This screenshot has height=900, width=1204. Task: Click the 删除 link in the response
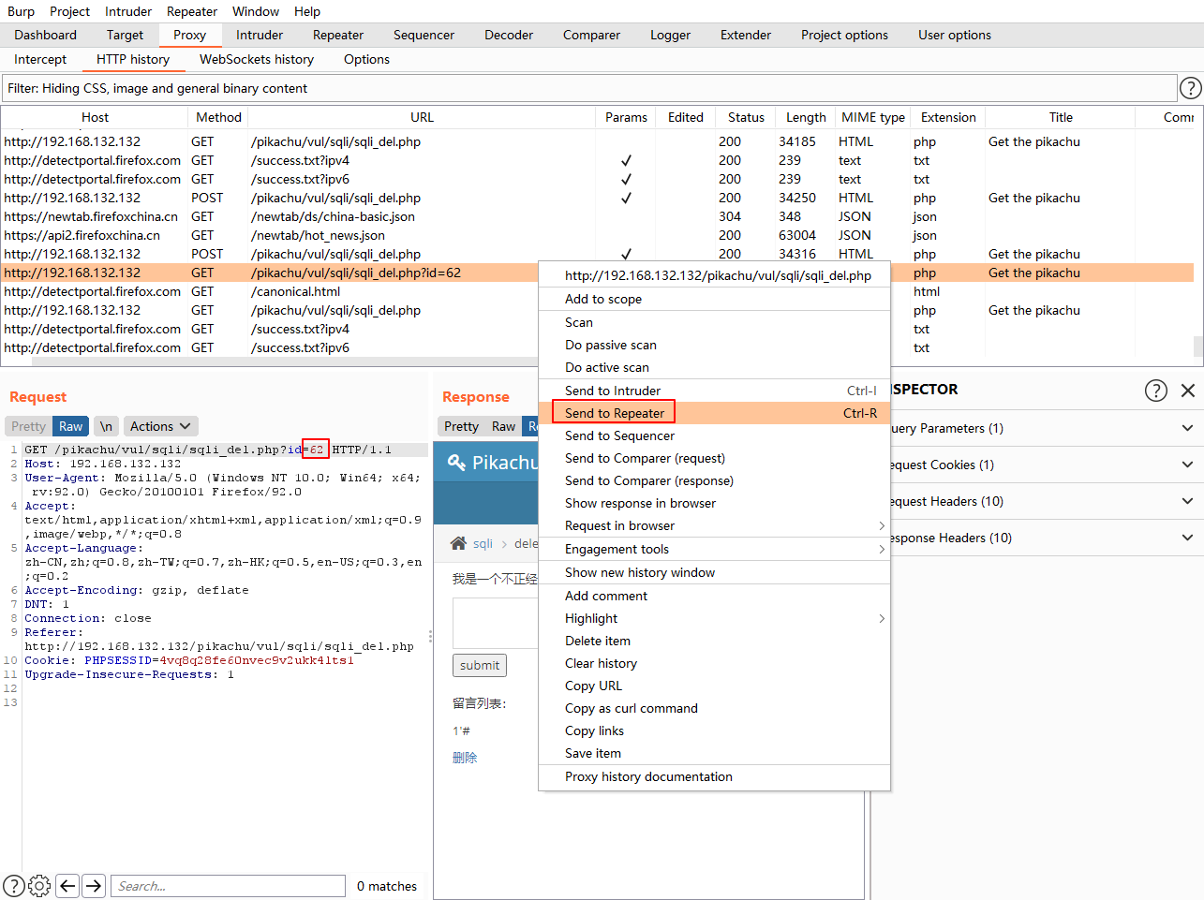pyautogui.click(x=465, y=757)
